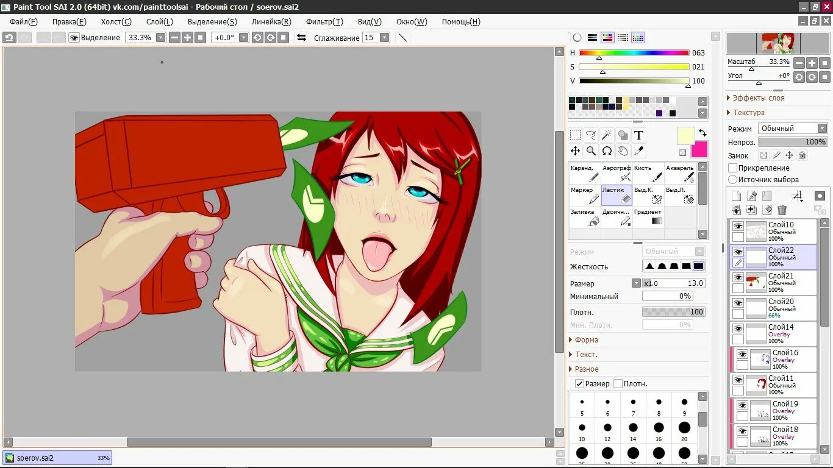Create a new linework layer
The image size is (833, 468).
pyautogui.click(x=752, y=196)
